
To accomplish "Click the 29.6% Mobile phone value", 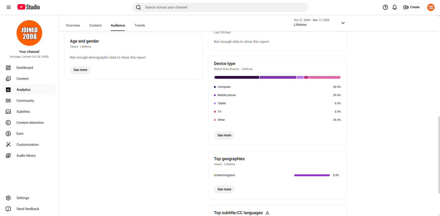I will (337, 95).
